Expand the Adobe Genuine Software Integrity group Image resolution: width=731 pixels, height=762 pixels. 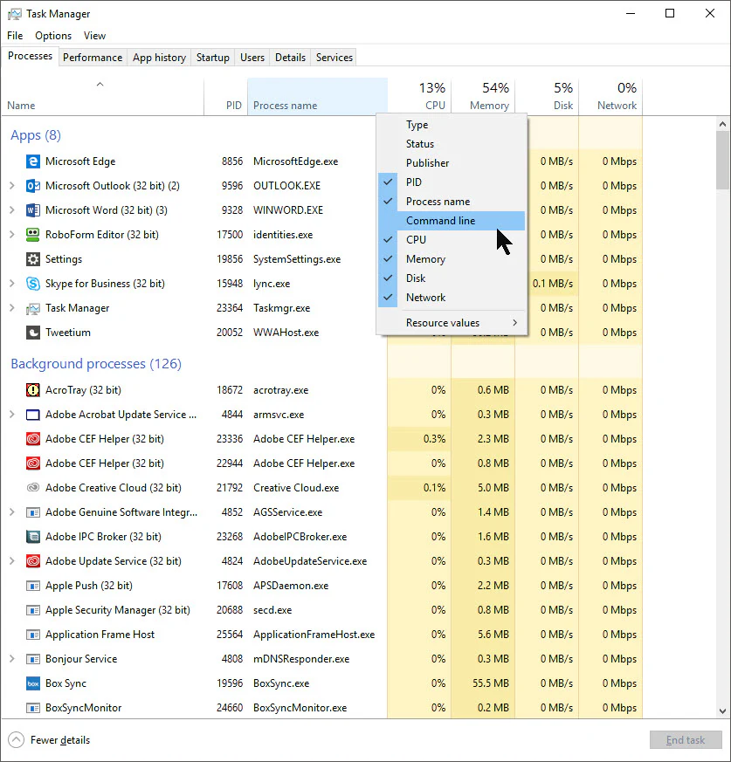[12, 512]
